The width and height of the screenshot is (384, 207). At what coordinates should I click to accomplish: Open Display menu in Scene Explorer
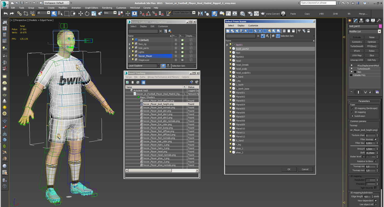click(x=143, y=26)
